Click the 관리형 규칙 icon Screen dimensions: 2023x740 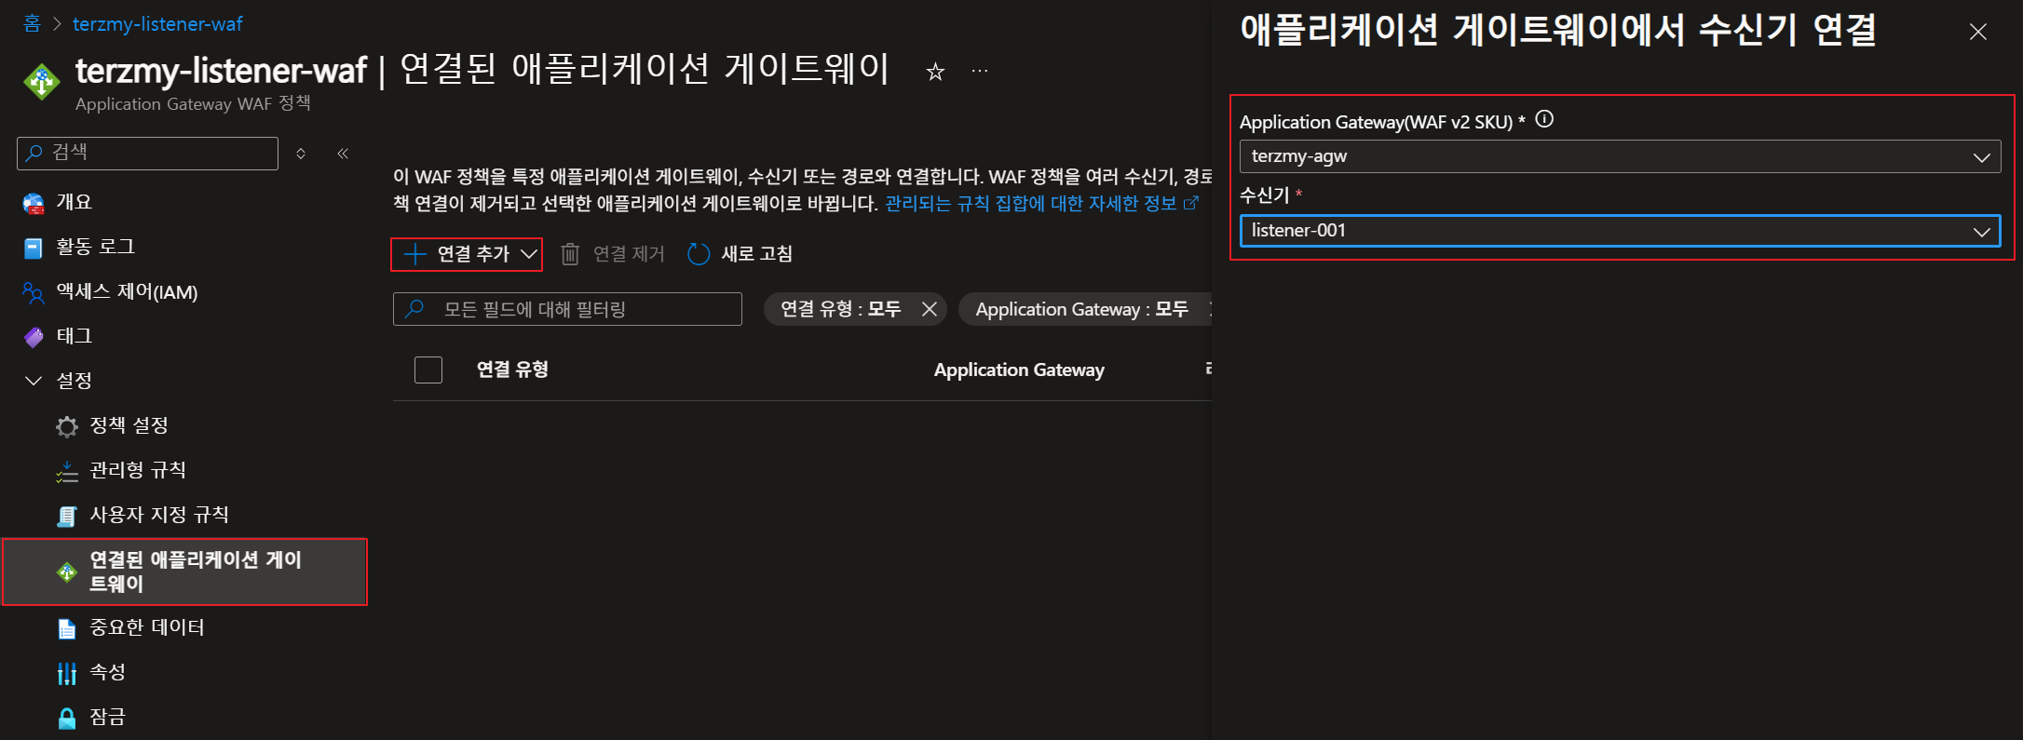(67, 471)
